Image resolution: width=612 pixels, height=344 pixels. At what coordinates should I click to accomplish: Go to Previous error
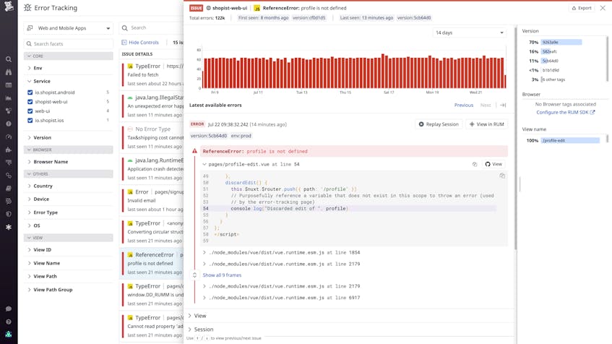tap(464, 105)
